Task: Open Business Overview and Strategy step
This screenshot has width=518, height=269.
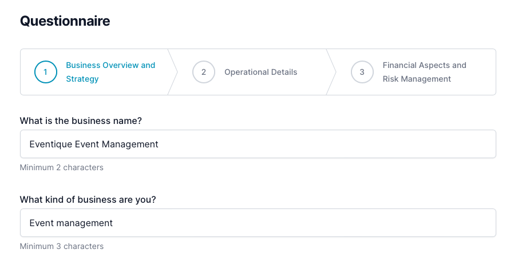Action: (x=110, y=72)
